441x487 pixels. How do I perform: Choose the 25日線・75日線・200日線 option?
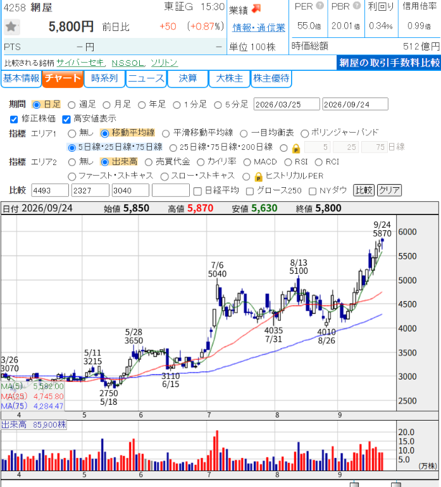[x=173, y=148]
